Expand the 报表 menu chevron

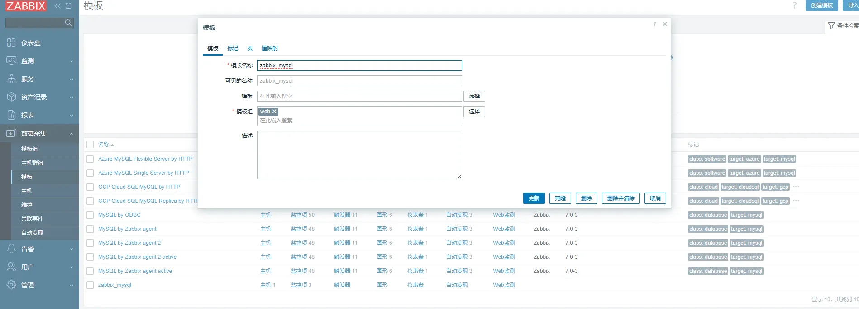(x=72, y=116)
